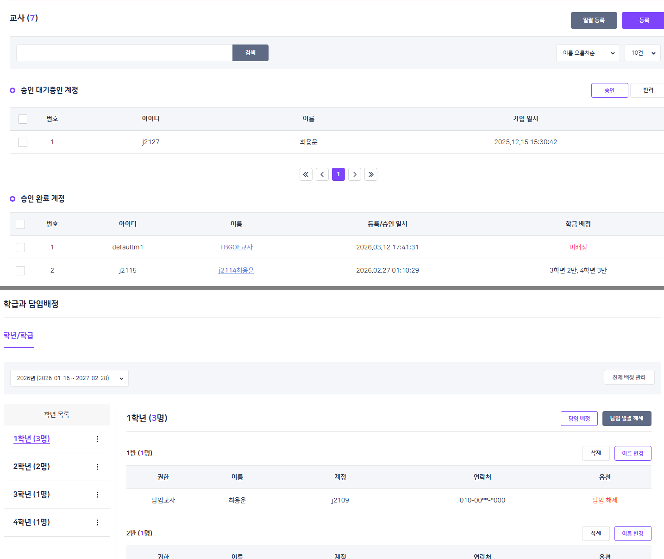
Task: Switch to the 학년/학급 tab
Action: point(19,336)
